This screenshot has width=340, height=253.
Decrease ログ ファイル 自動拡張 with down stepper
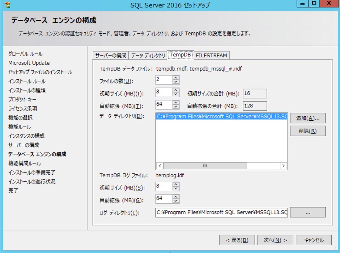click(175, 201)
